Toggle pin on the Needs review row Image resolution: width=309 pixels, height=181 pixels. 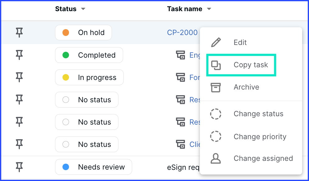19,167
